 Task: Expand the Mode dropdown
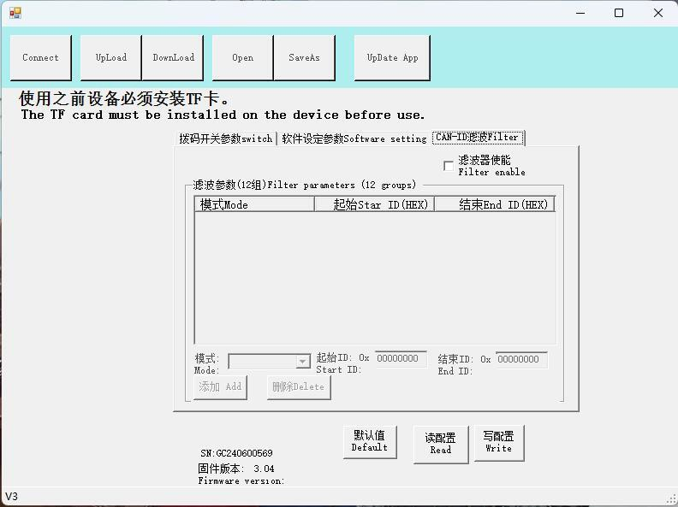tap(302, 362)
